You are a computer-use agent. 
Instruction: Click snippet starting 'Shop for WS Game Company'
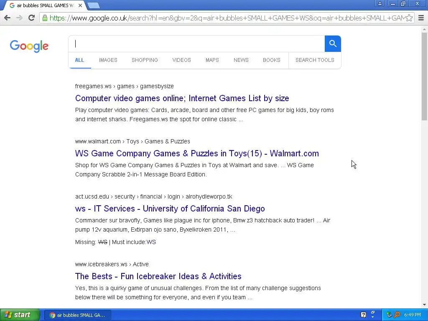pos(194,170)
